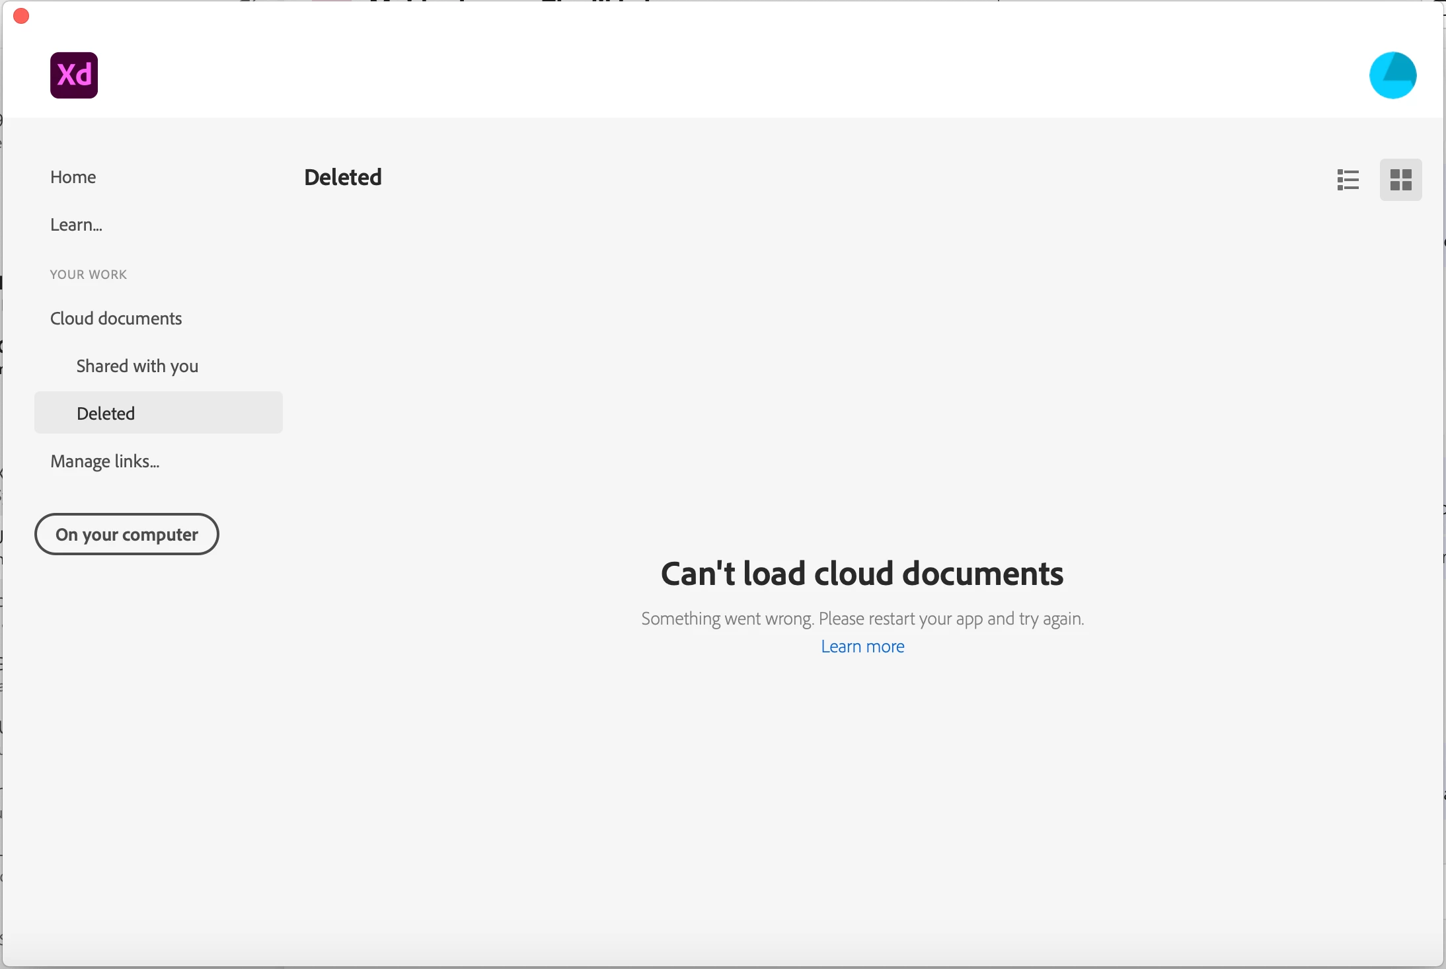Image resolution: width=1446 pixels, height=969 pixels.
Task: Select Cloud documents in sidebar
Action: (116, 319)
